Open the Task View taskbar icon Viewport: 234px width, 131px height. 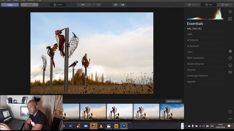71,126
